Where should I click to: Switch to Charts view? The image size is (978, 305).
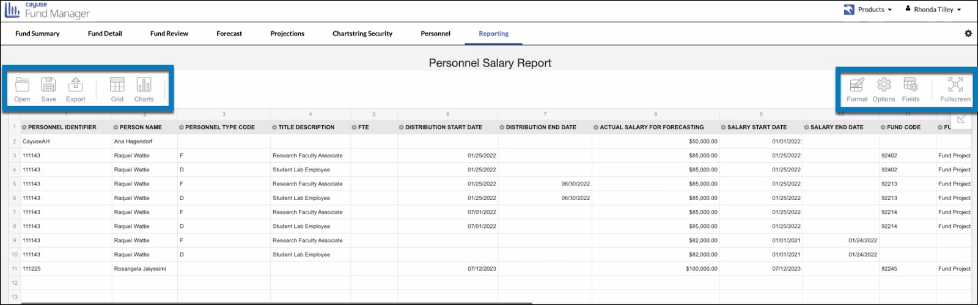[144, 89]
